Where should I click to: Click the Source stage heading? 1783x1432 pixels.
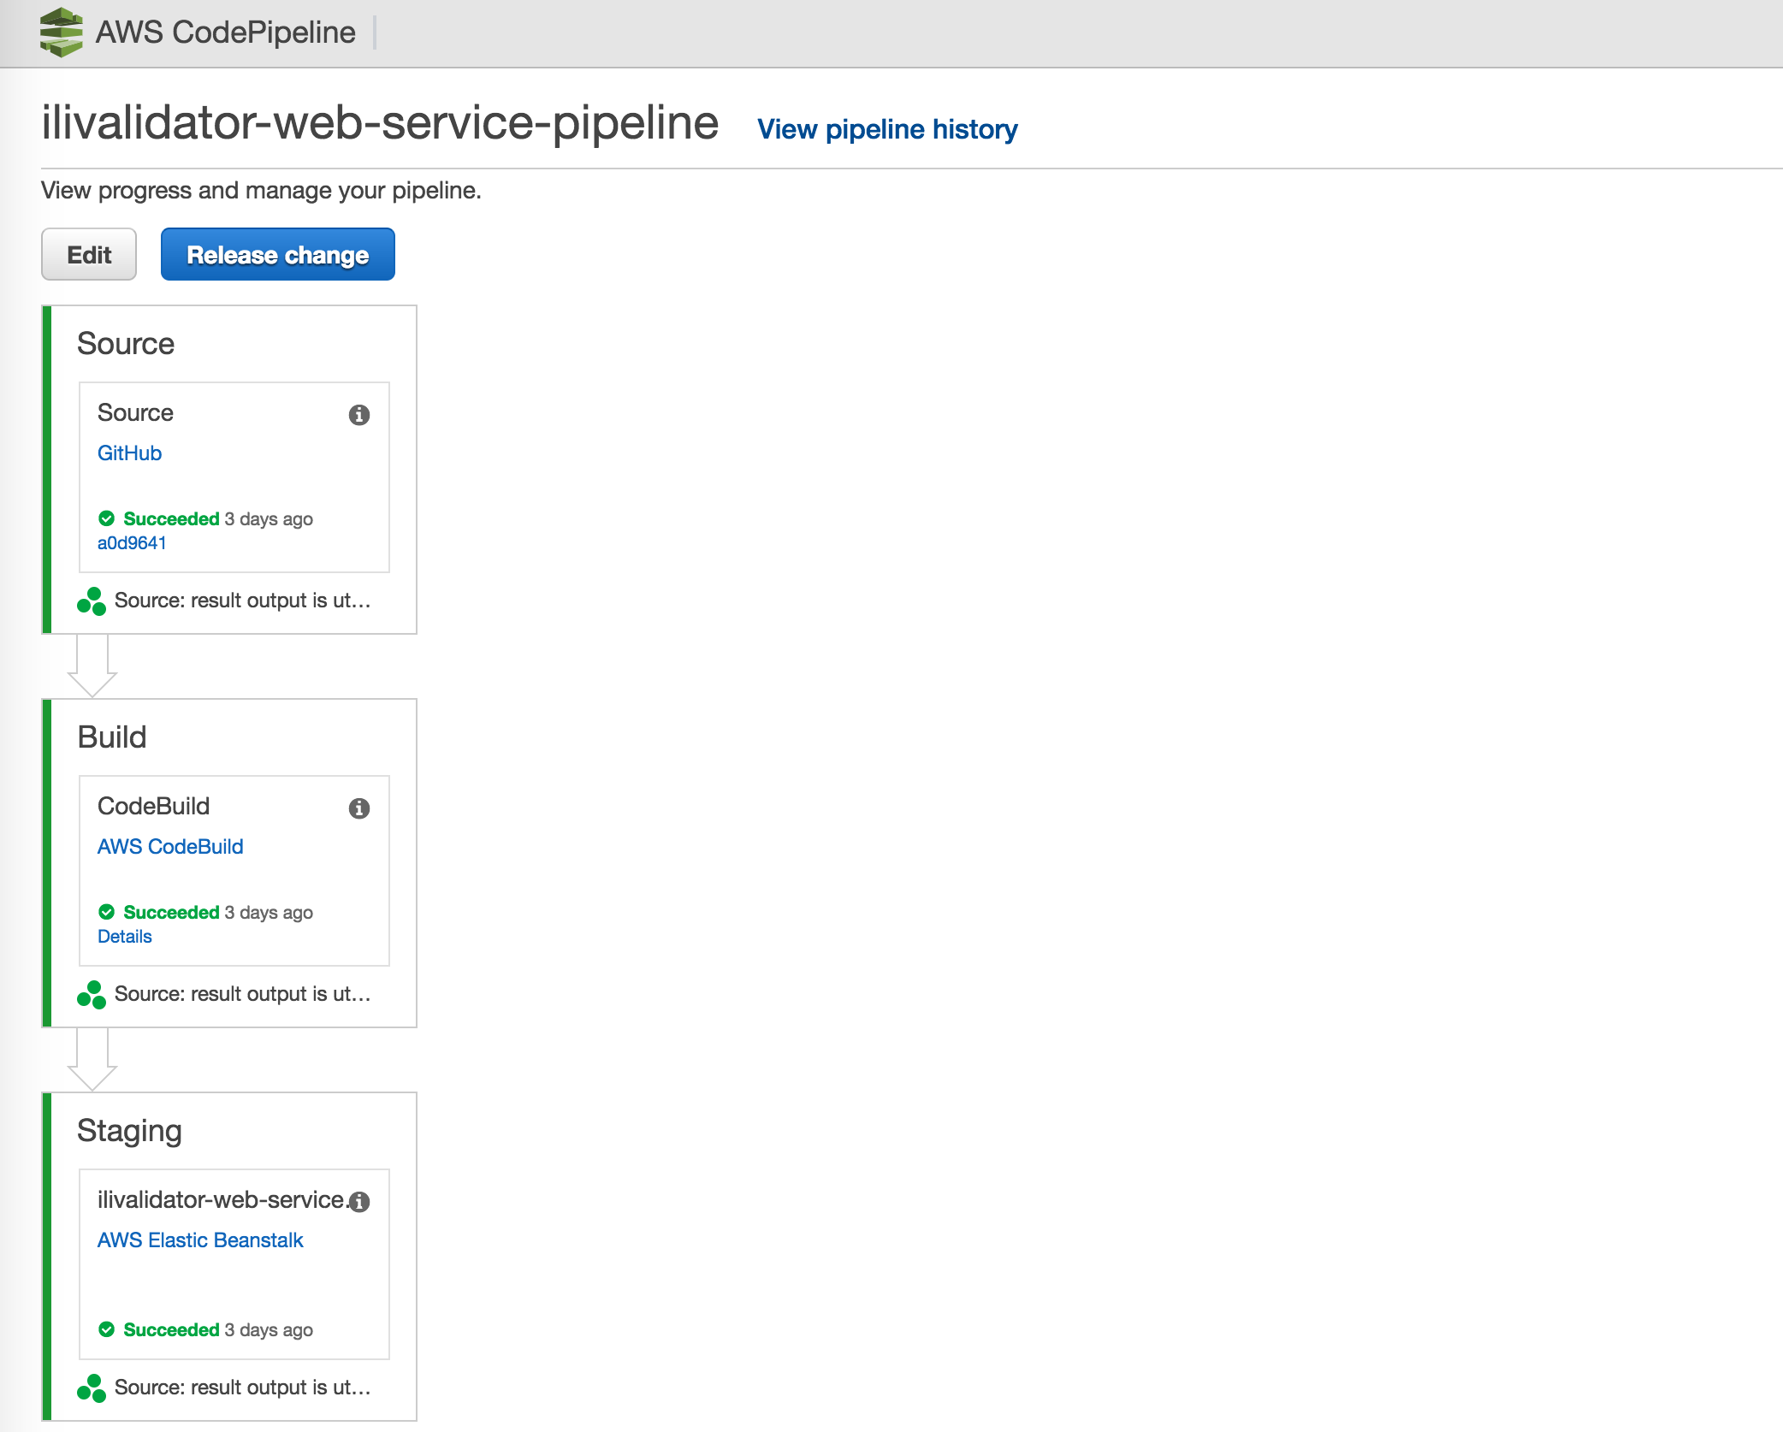coord(126,344)
